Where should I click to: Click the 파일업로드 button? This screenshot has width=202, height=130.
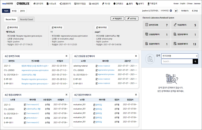[x=117, y=18]
